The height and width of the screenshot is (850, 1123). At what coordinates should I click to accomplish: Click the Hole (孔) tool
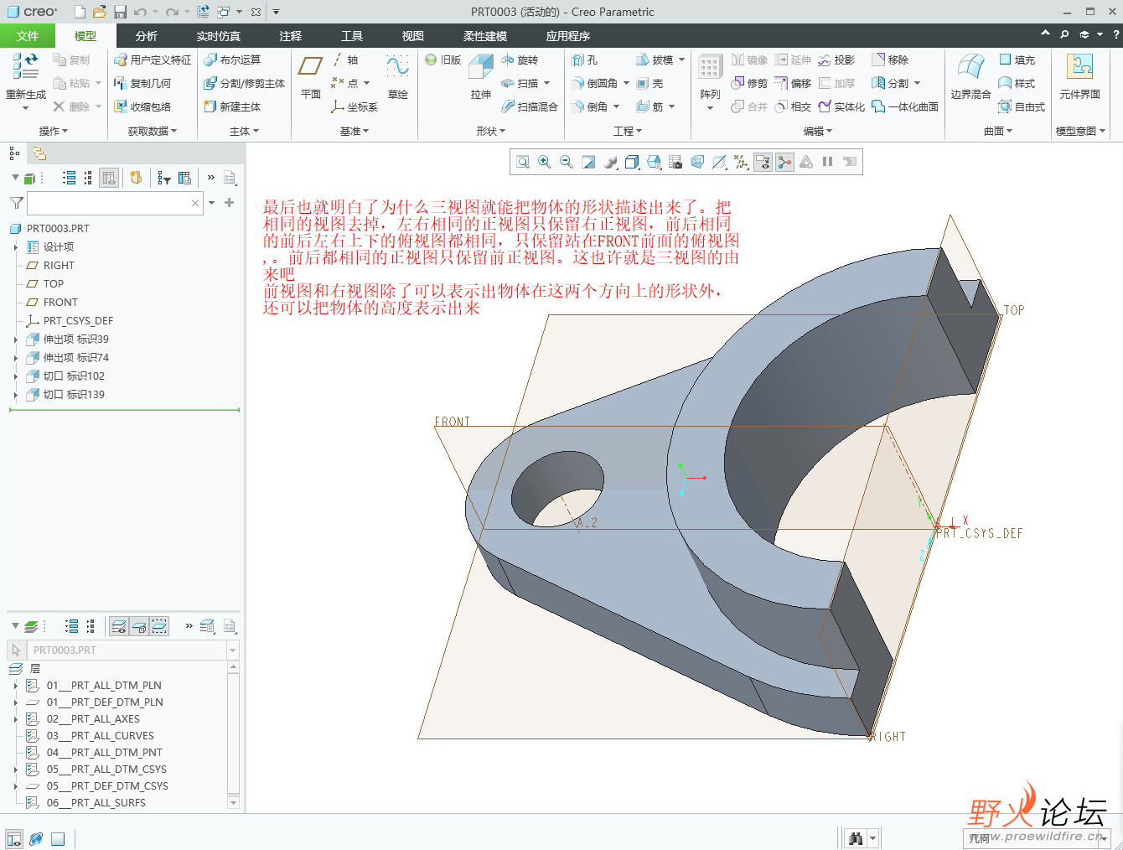pos(585,60)
